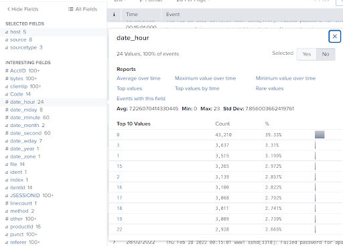Open Top values by time report
The width and height of the screenshot is (343, 246).
click(197, 88)
